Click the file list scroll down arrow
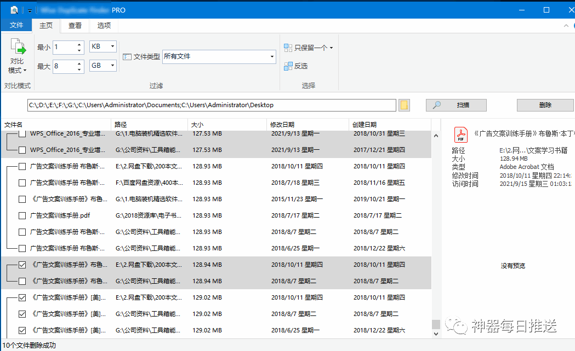Screen dimensions: 575x351 coord(436,334)
